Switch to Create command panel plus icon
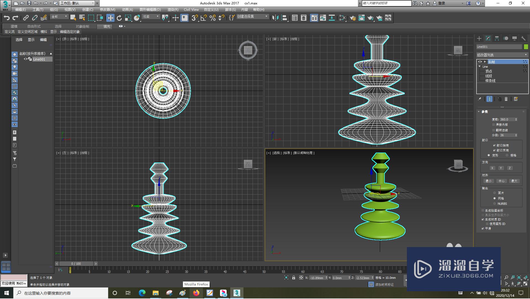The height and width of the screenshot is (299, 530). click(479, 38)
